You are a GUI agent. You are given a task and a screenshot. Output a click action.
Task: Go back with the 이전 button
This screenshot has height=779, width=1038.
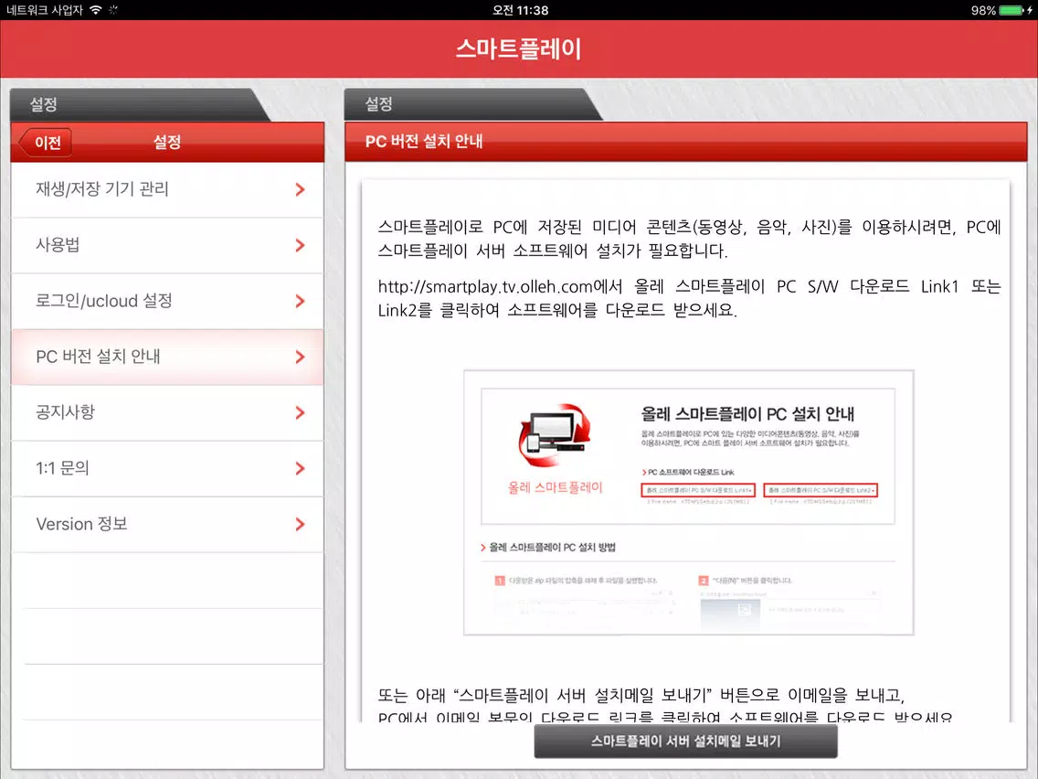click(45, 143)
